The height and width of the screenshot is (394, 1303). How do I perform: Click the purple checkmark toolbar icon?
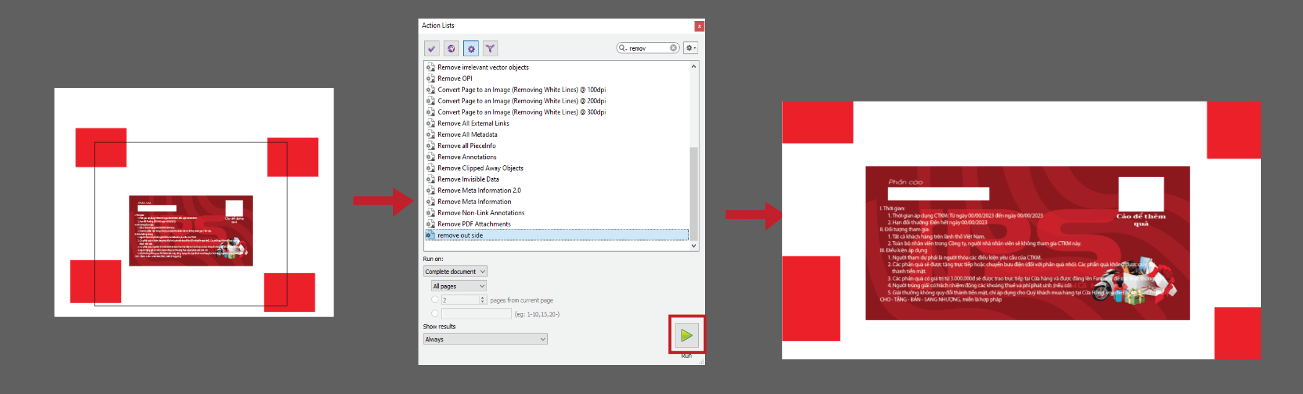431,48
